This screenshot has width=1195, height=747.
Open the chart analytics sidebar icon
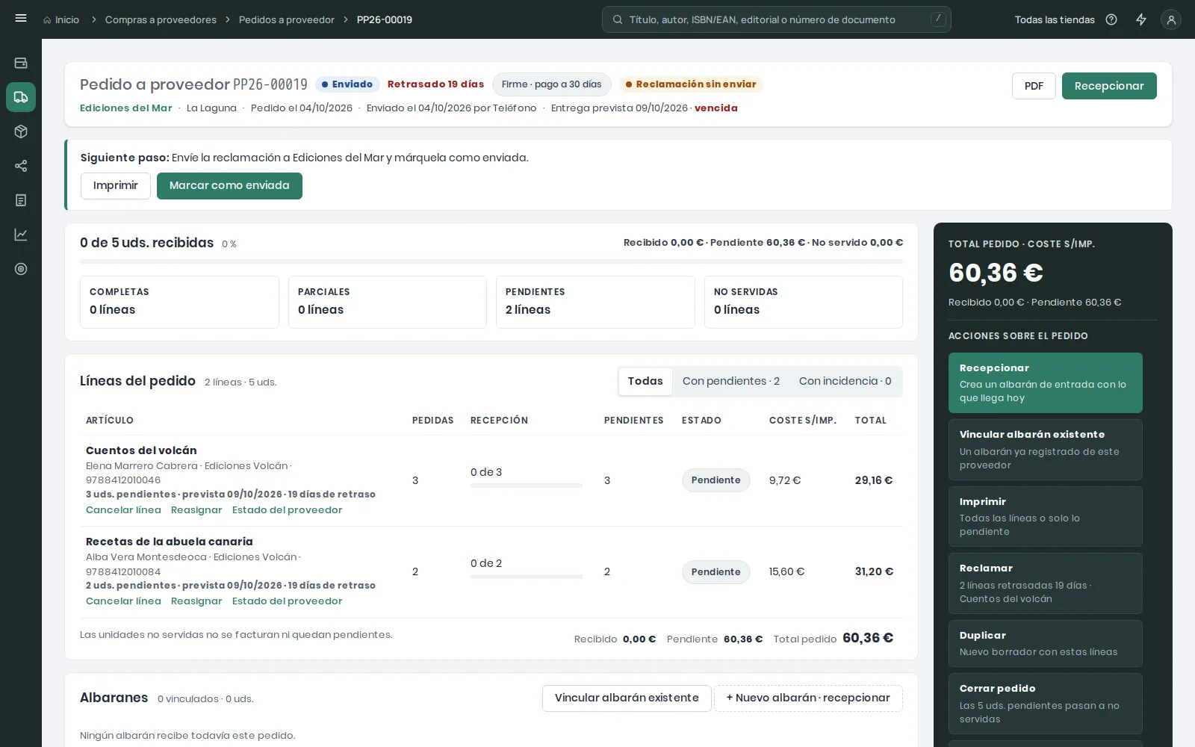[21, 235]
